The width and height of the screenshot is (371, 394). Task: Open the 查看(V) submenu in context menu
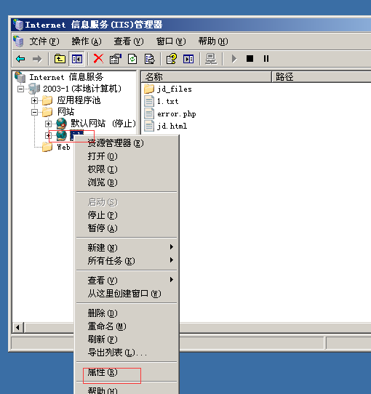coord(127,281)
